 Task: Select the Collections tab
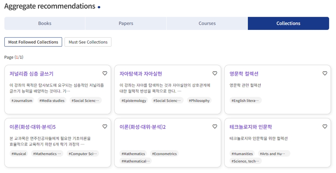[x=288, y=23]
